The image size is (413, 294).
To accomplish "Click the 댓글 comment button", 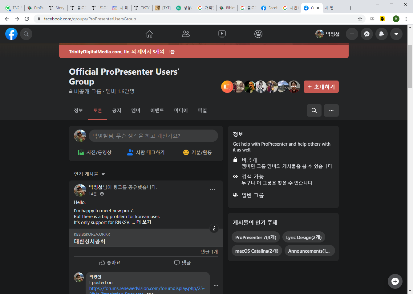I will pos(182,263).
